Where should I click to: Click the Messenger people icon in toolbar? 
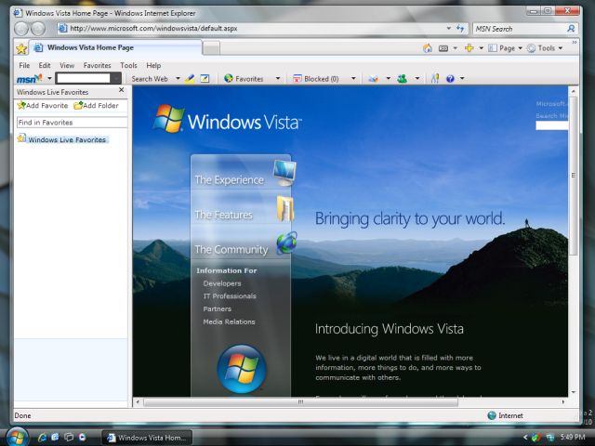[402, 78]
